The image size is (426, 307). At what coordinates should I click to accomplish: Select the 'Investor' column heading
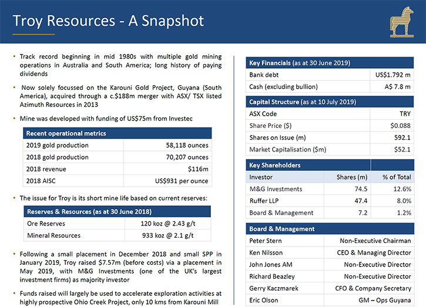point(261,177)
